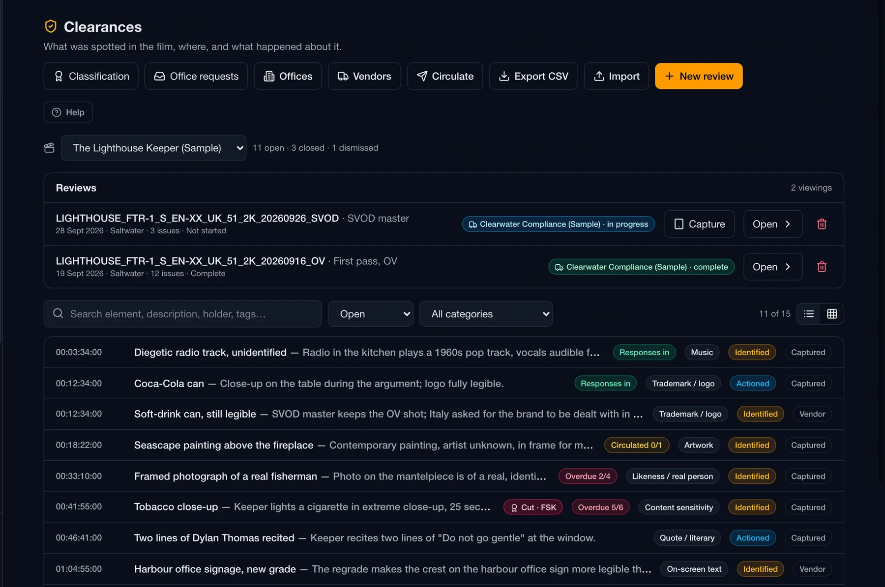Click the On-screen text tag
The height and width of the screenshot is (587, 885).
coord(694,569)
